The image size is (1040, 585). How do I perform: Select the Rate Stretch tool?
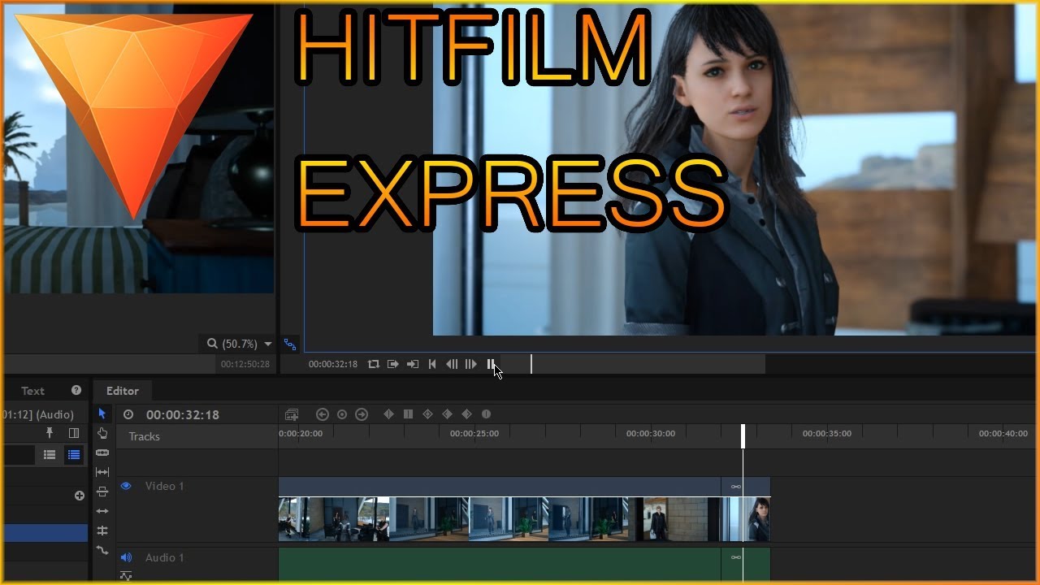coord(102,550)
